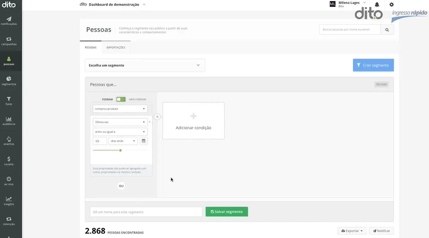Click the segment name input field

tap(146, 212)
